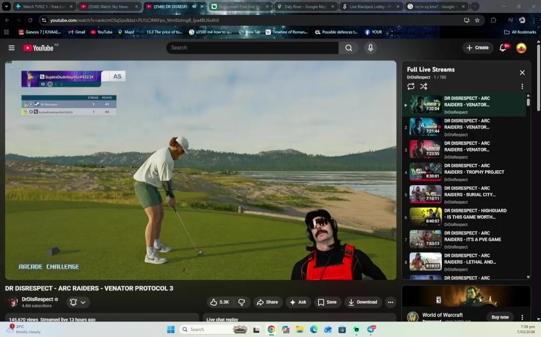Open the YouTube guide hamburger menu
This screenshot has height=337, width=541.
pyautogui.click(x=11, y=48)
